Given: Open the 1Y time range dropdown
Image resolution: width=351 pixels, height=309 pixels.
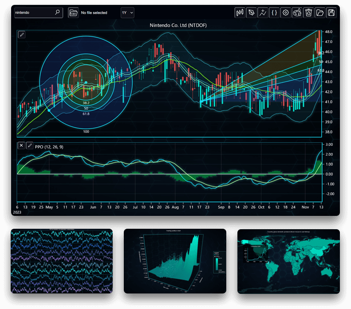Looking at the screenshot, I should 127,13.
